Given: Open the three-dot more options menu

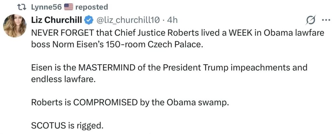Looking at the screenshot, I should click(x=325, y=20).
